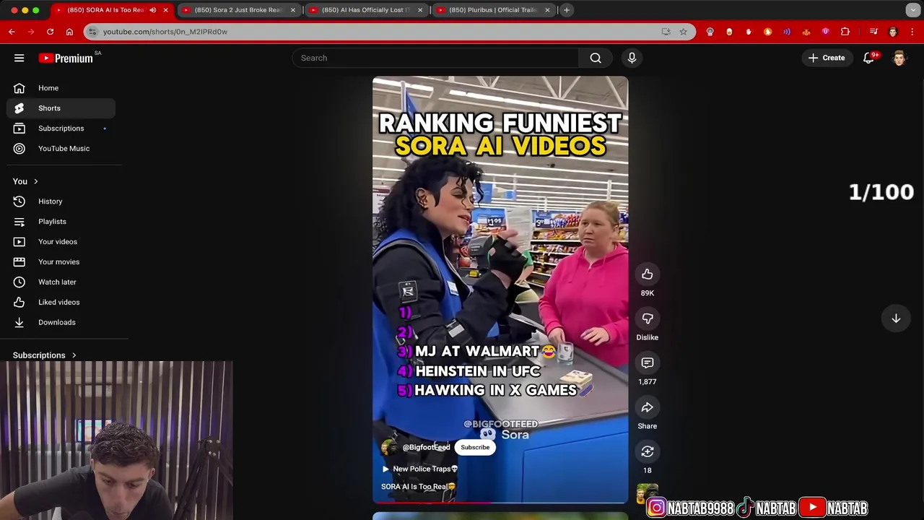Close the SORA AI Is Too Real tab
This screenshot has width=924, height=520.
[165, 10]
